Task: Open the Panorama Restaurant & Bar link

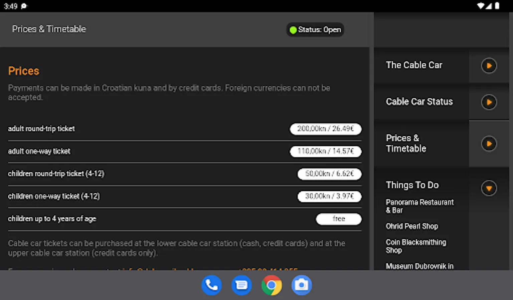Action: [x=419, y=206]
